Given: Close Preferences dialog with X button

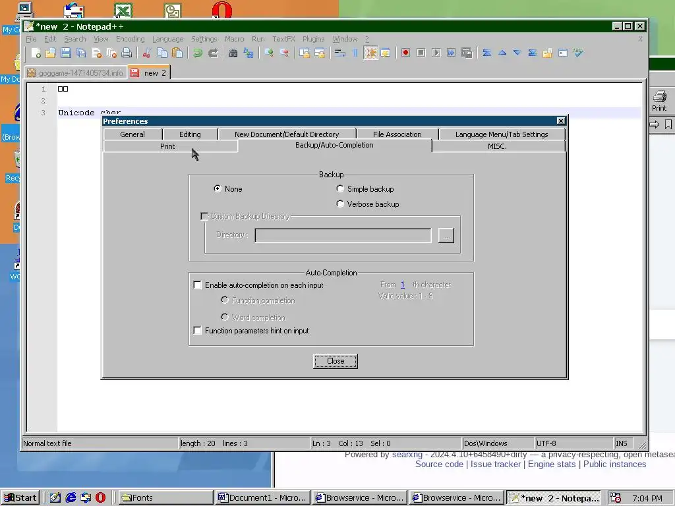Looking at the screenshot, I should pos(560,121).
